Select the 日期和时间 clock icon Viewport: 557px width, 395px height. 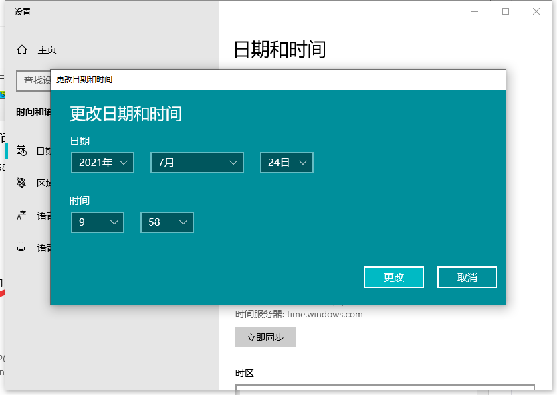[22, 151]
